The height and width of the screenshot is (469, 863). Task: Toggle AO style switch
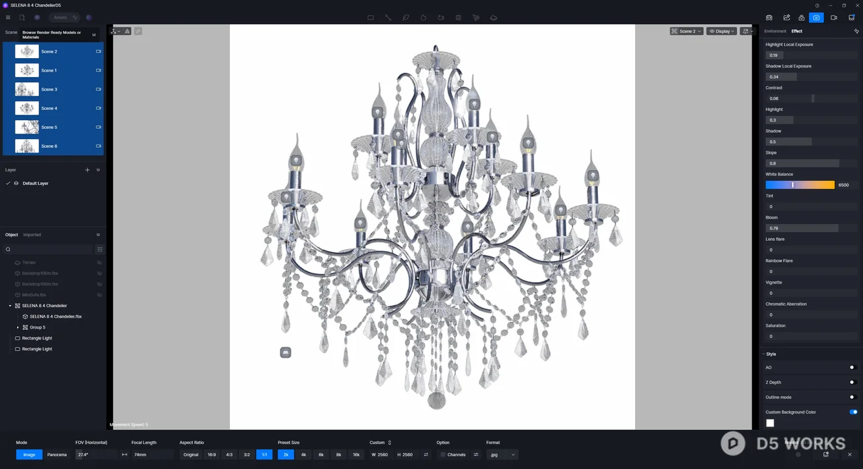tap(853, 368)
